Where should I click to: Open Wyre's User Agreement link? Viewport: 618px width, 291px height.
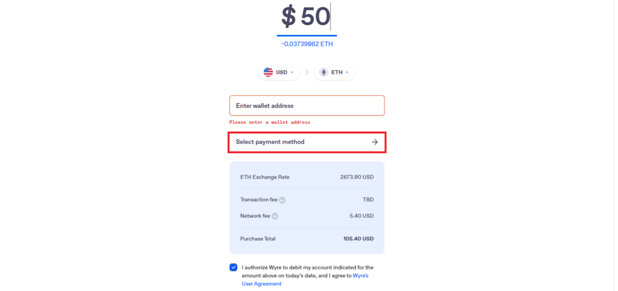[x=305, y=280]
